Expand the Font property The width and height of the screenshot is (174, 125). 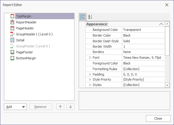point(90,58)
